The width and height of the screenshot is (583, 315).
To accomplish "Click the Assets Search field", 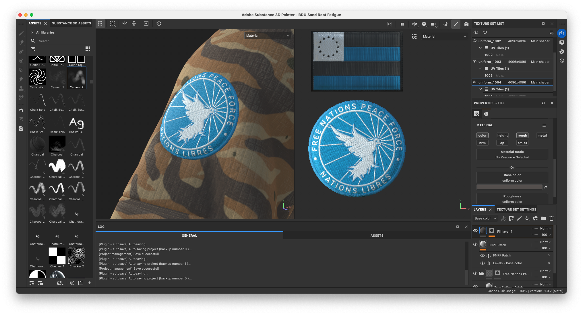I will point(61,41).
